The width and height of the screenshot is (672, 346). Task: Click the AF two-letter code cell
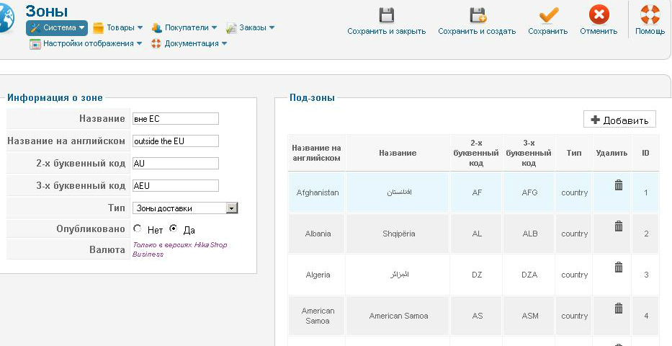(477, 192)
